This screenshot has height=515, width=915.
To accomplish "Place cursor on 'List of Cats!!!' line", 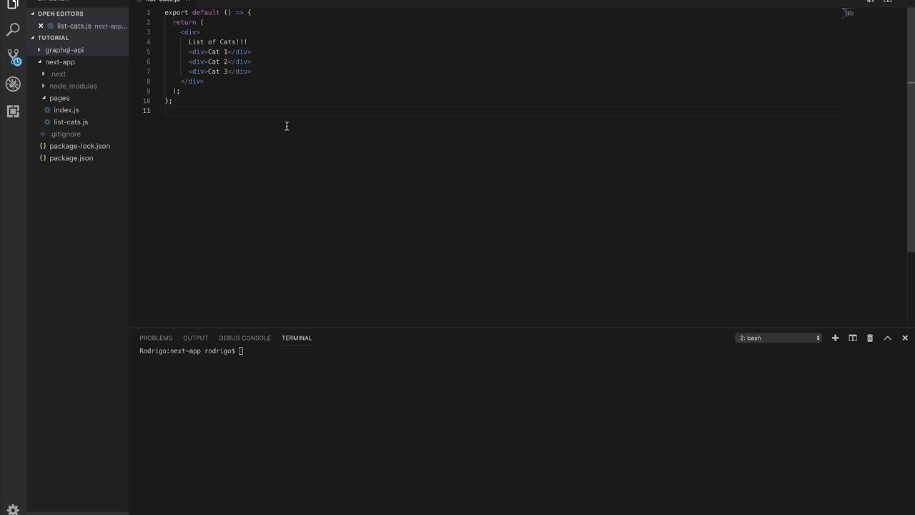I will [x=217, y=42].
